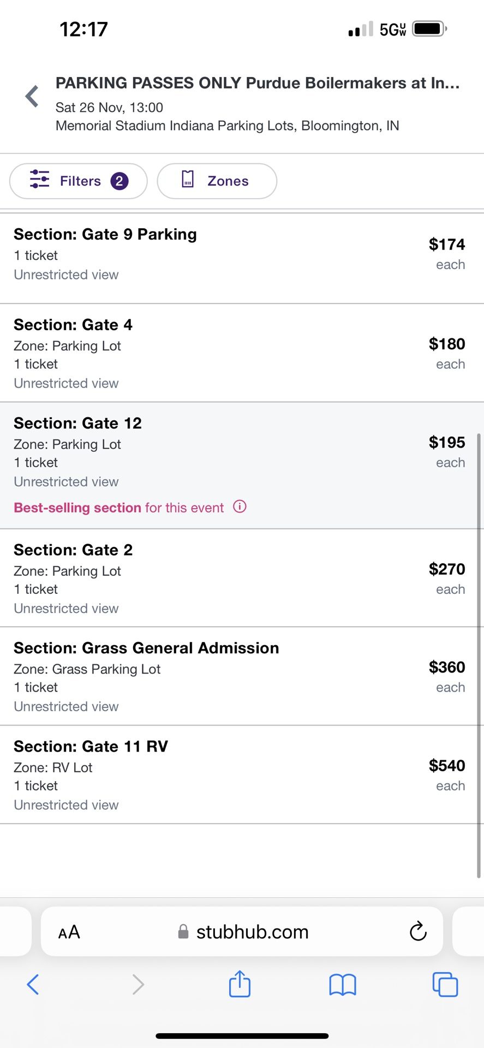
Task: Open the Filters sliders icon
Action: (x=40, y=179)
